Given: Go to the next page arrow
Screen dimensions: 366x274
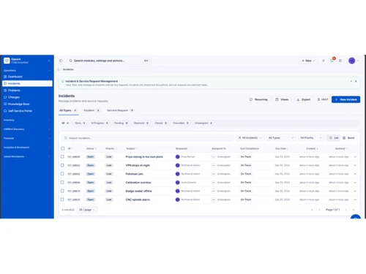Looking at the screenshot, I should pyautogui.click(x=346, y=210).
